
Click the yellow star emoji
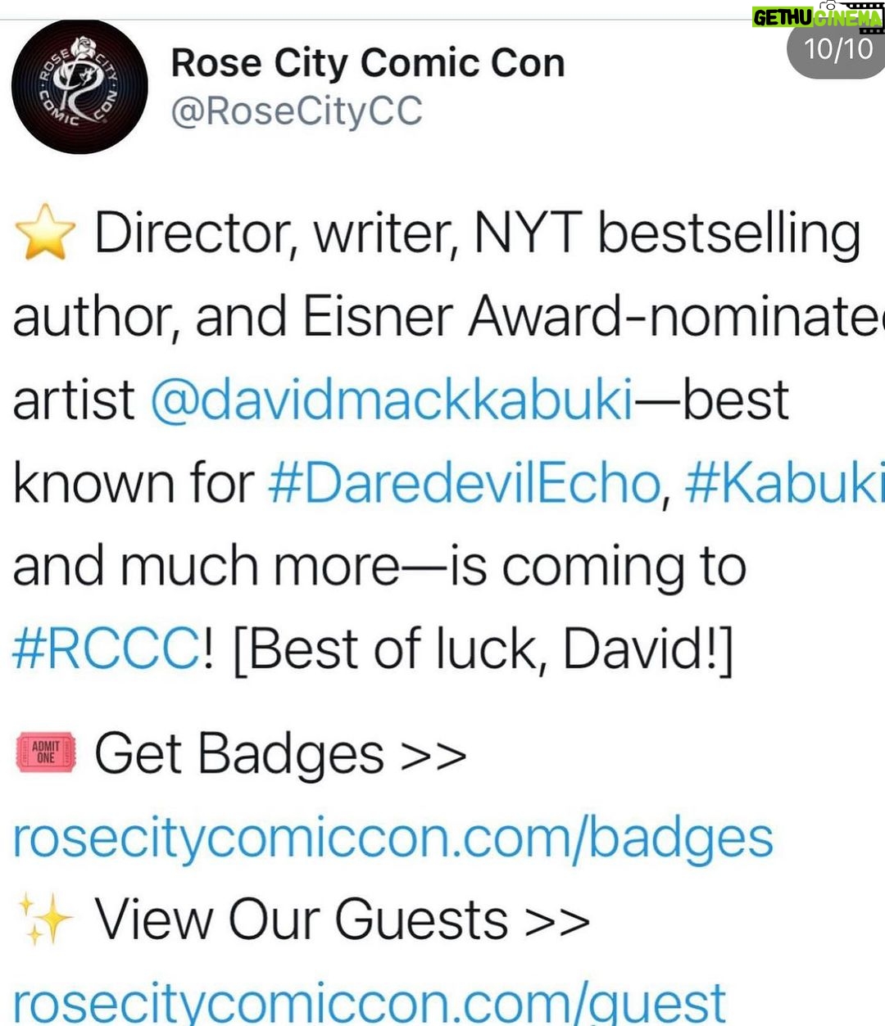45,232
